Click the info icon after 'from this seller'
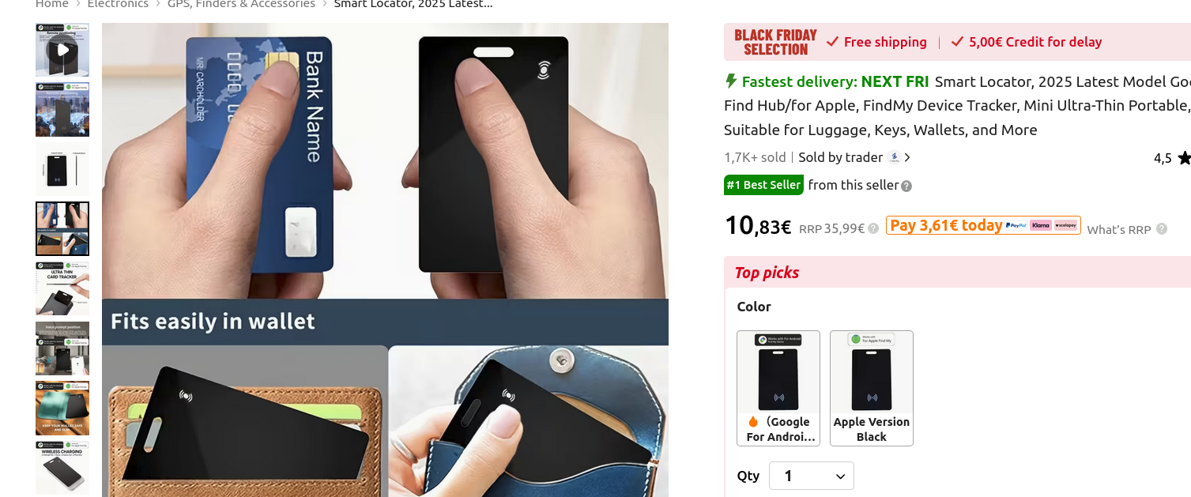1191x497 pixels. pos(906,186)
